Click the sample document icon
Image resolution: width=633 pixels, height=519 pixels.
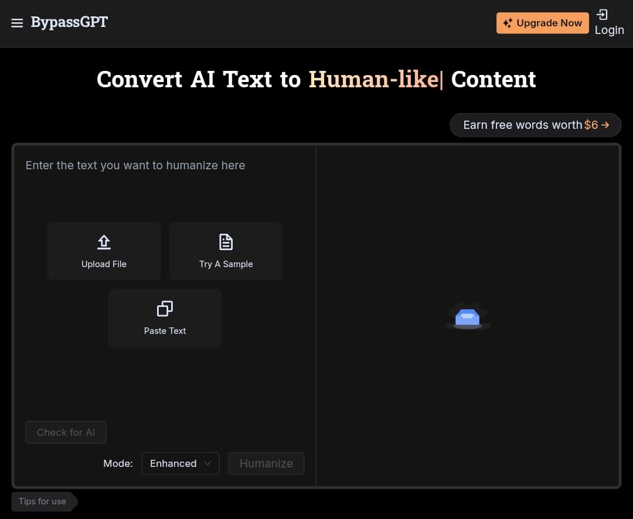coord(226,242)
